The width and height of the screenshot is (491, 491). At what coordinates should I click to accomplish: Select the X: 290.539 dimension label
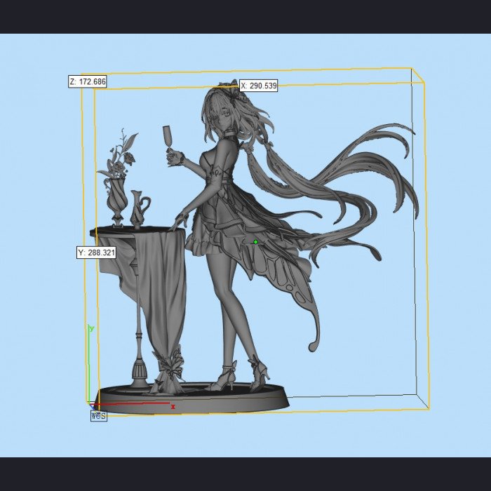(259, 86)
